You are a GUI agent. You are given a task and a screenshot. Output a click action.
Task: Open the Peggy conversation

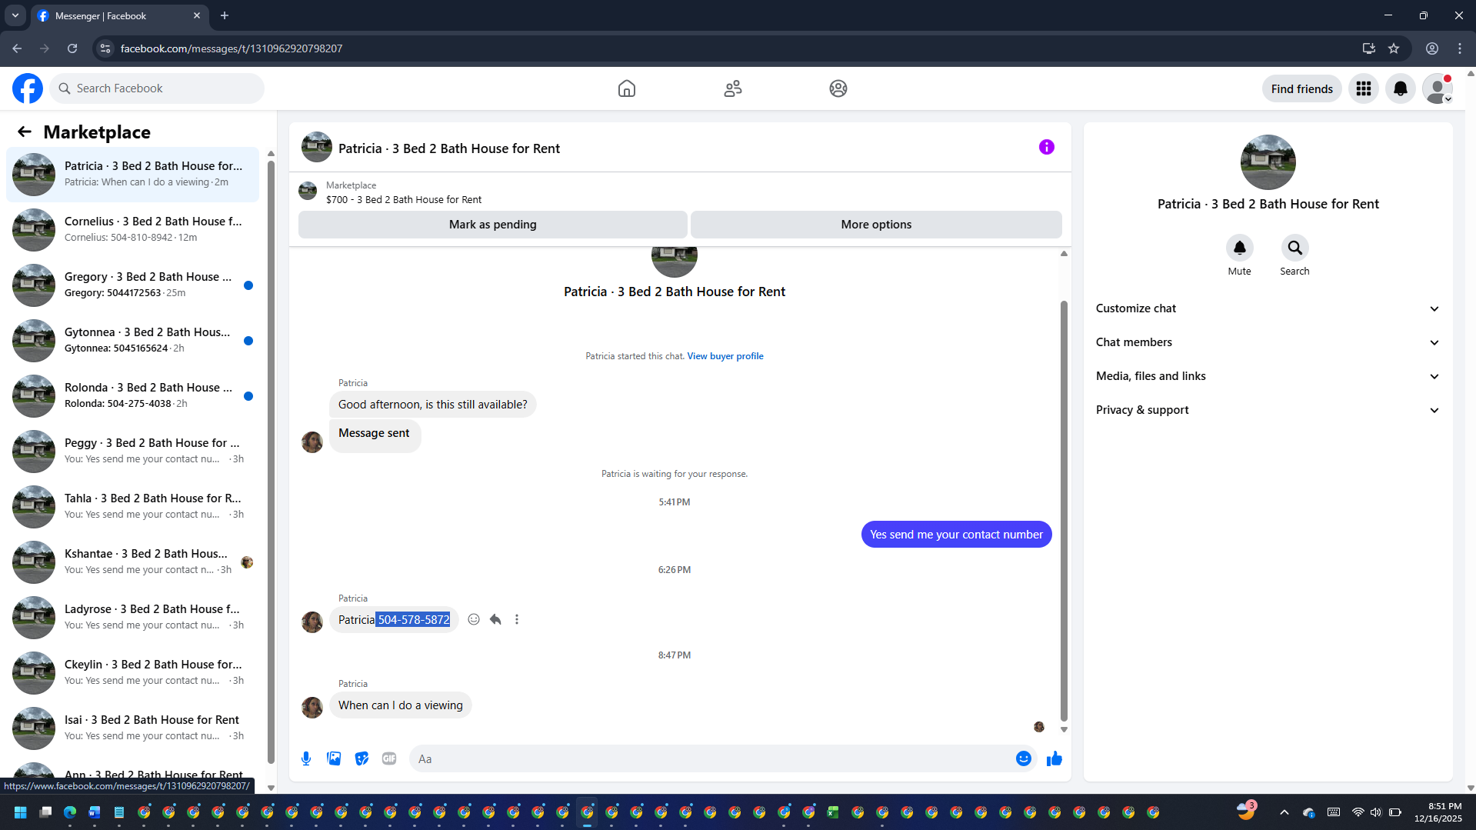pos(132,452)
